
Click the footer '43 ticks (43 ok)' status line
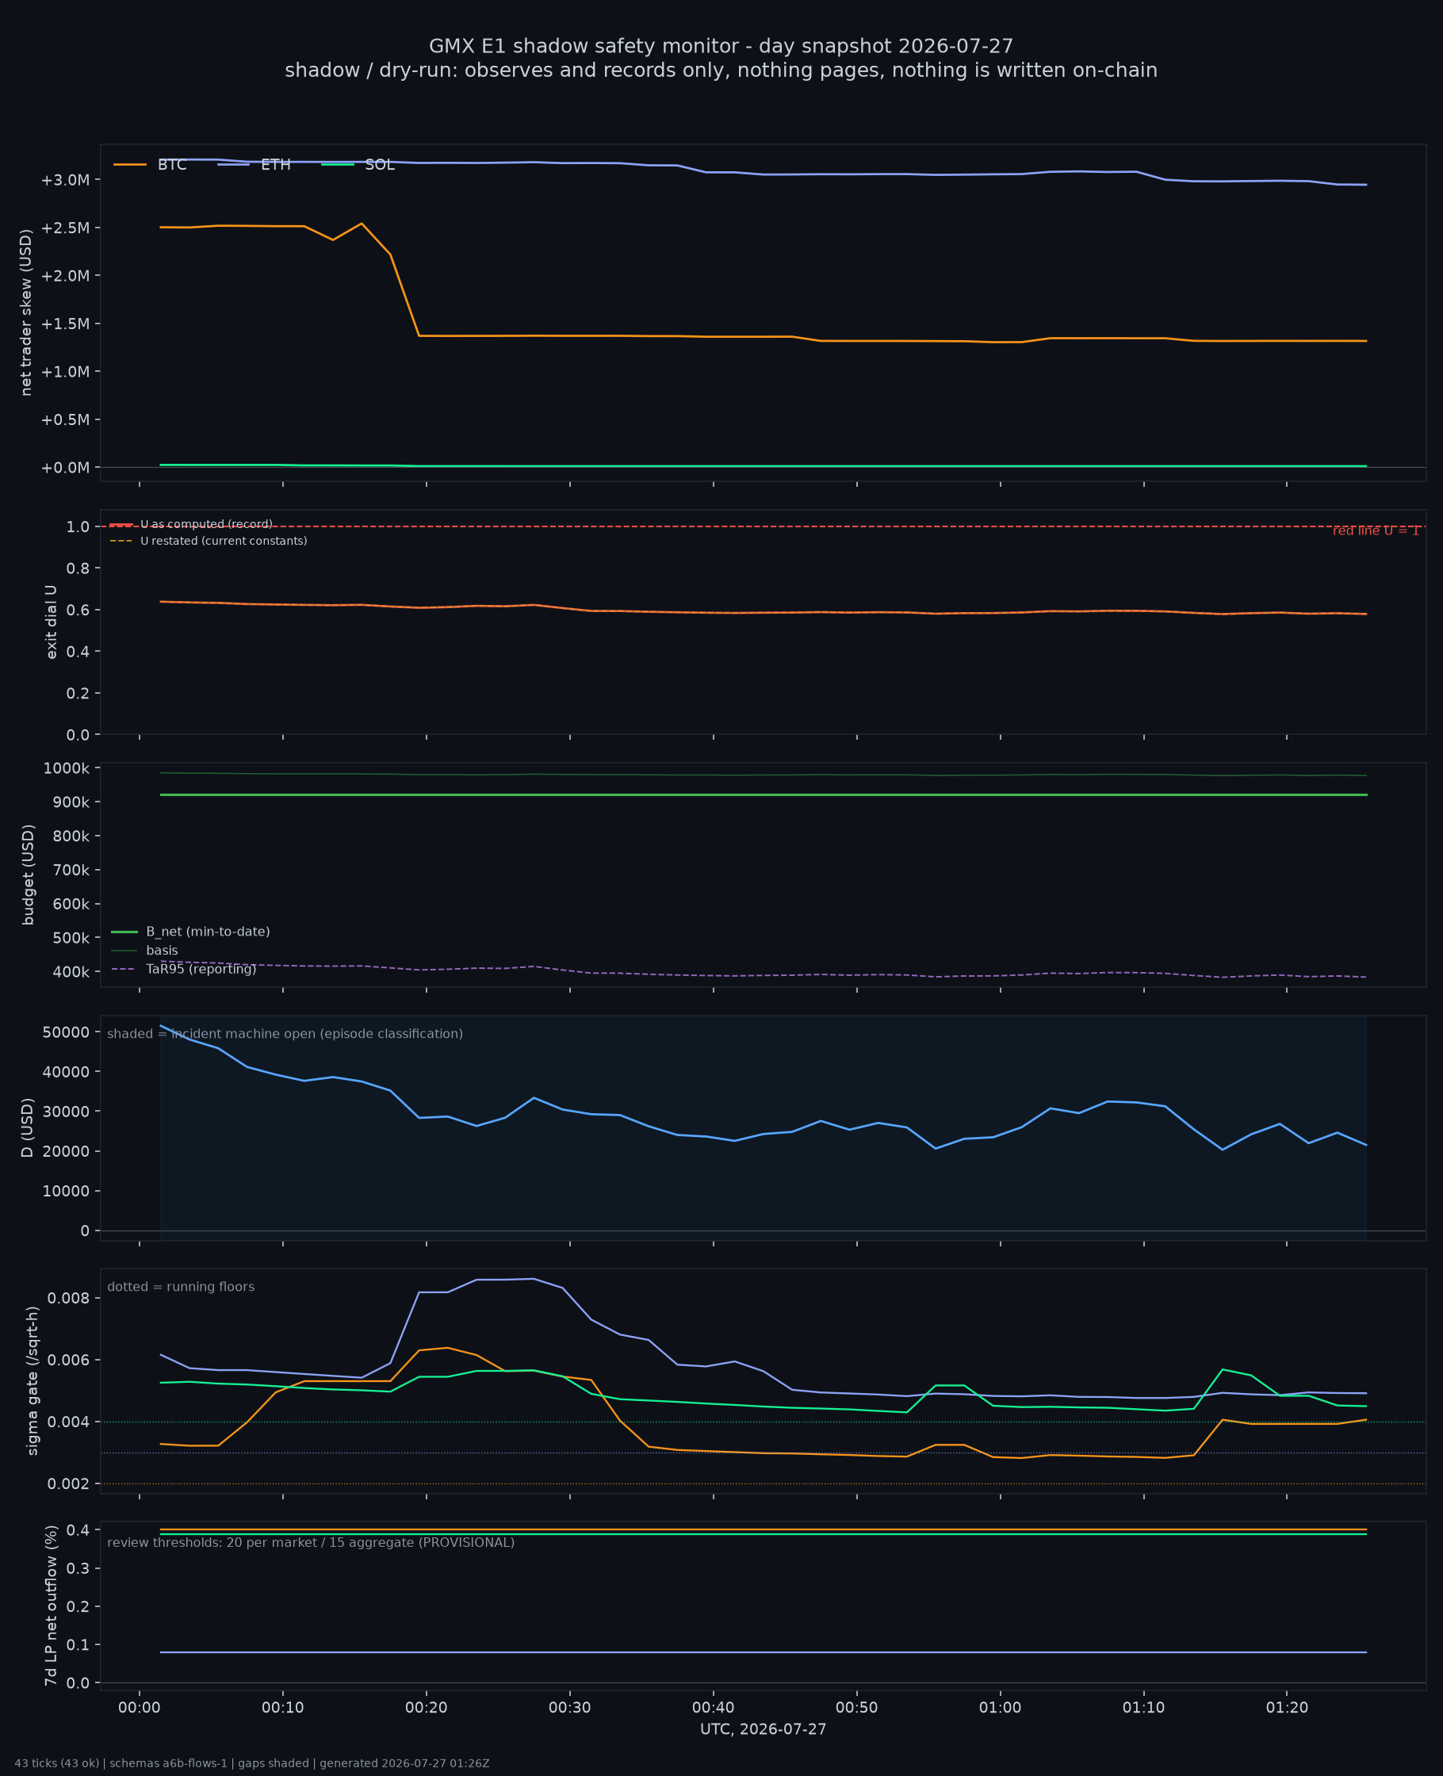coord(252,1763)
